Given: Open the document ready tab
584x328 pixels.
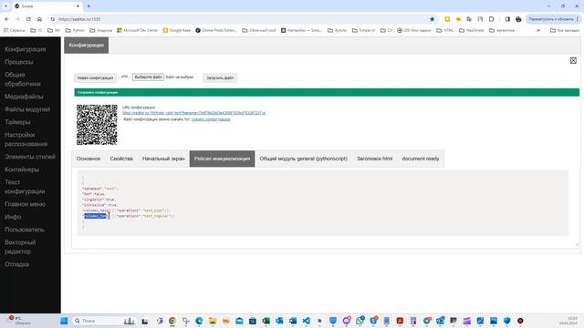Looking at the screenshot, I should coord(421,159).
